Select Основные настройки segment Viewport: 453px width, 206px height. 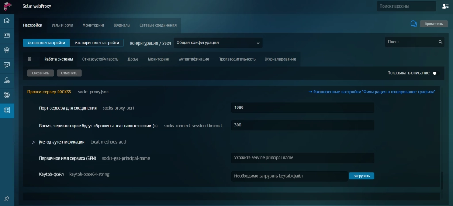pos(46,43)
